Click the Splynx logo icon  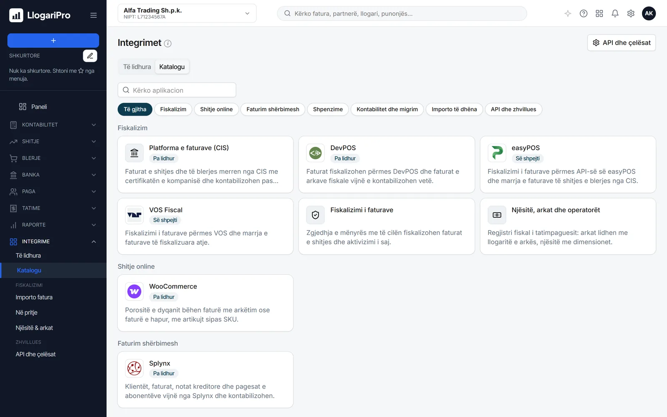(134, 368)
